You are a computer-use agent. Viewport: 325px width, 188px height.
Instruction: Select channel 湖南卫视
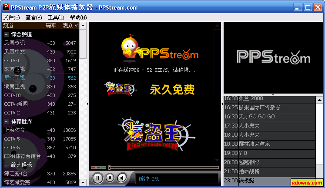(x=40, y=87)
